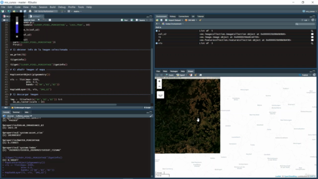Screen dimensions: 318x179
Task: Click the clear all viewer items broom
Action: pos(196,75)
